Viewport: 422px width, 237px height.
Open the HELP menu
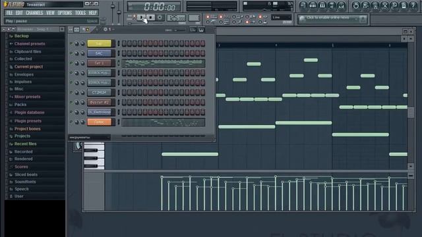pyautogui.click(x=92, y=13)
